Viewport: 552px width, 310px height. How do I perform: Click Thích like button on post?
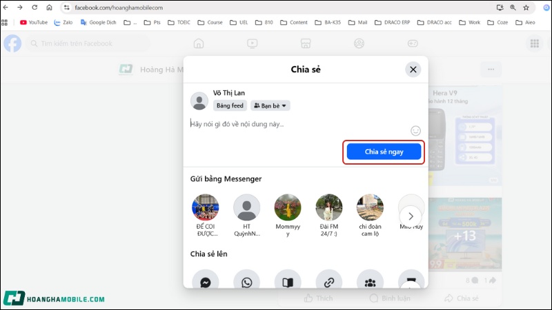coord(318,298)
